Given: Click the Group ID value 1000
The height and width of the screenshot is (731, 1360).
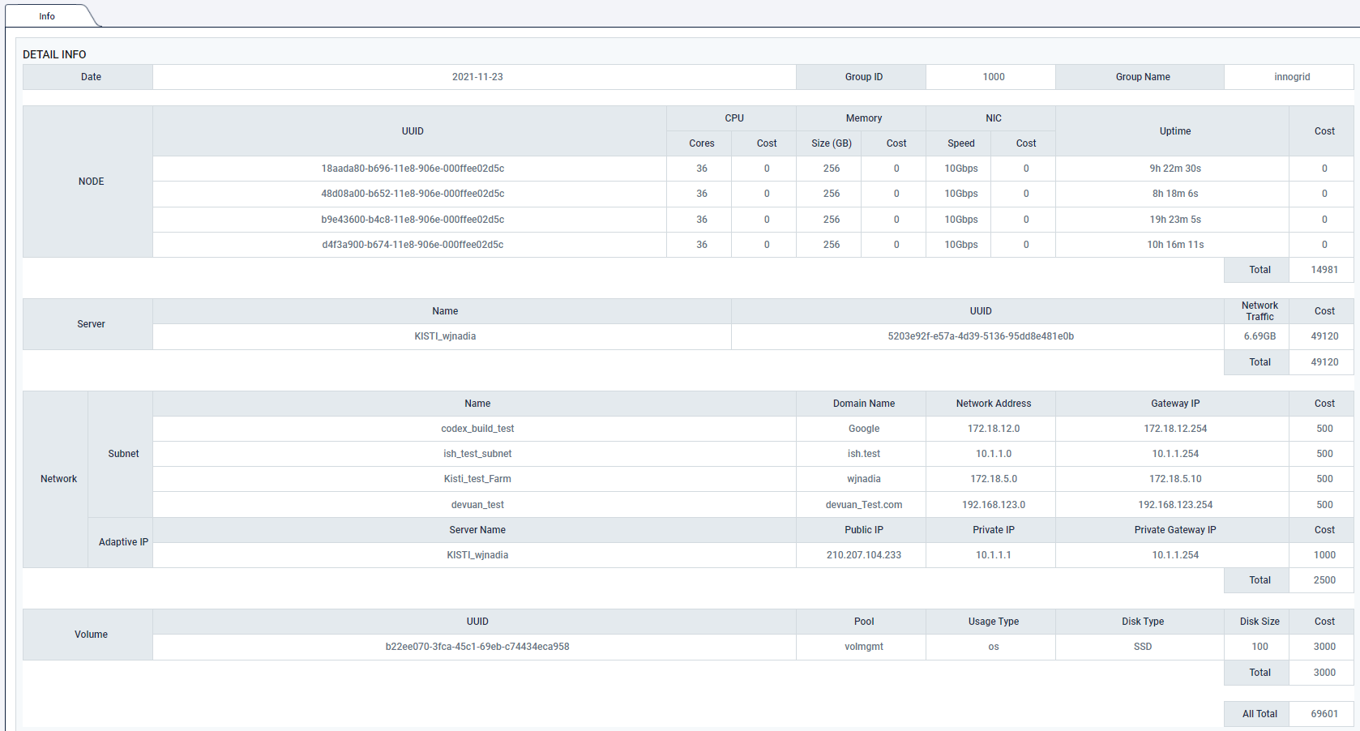Looking at the screenshot, I should pos(994,77).
